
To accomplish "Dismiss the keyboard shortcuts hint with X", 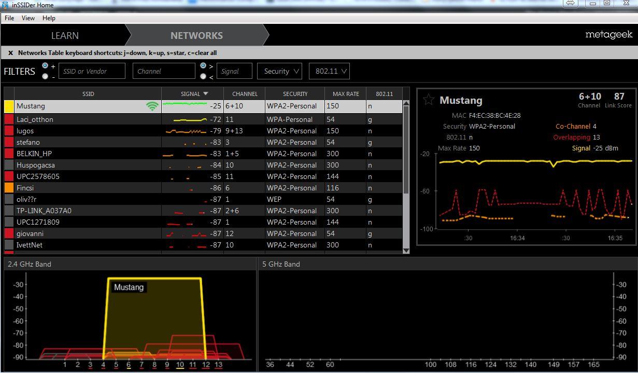I will (x=10, y=52).
